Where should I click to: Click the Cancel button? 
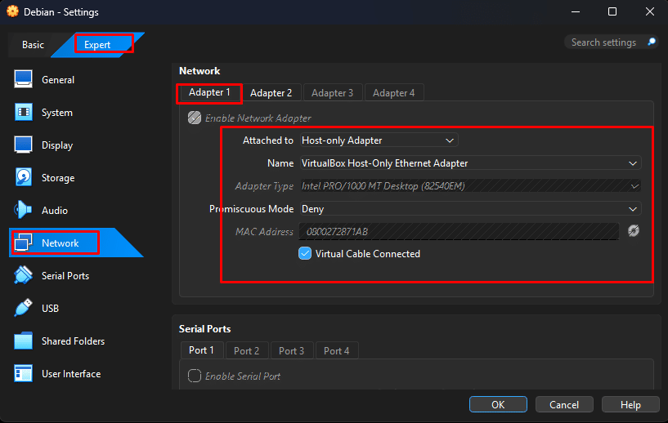click(564, 404)
